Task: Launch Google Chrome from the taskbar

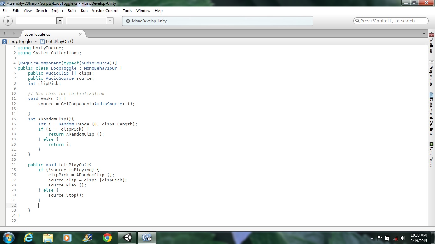Action: [x=107, y=238]
